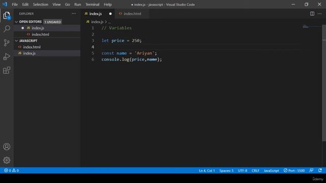This screenshot has width=326, height=183.
Task: Collapse the JAVASCRIPT folder section
Action: pos(16,41)
